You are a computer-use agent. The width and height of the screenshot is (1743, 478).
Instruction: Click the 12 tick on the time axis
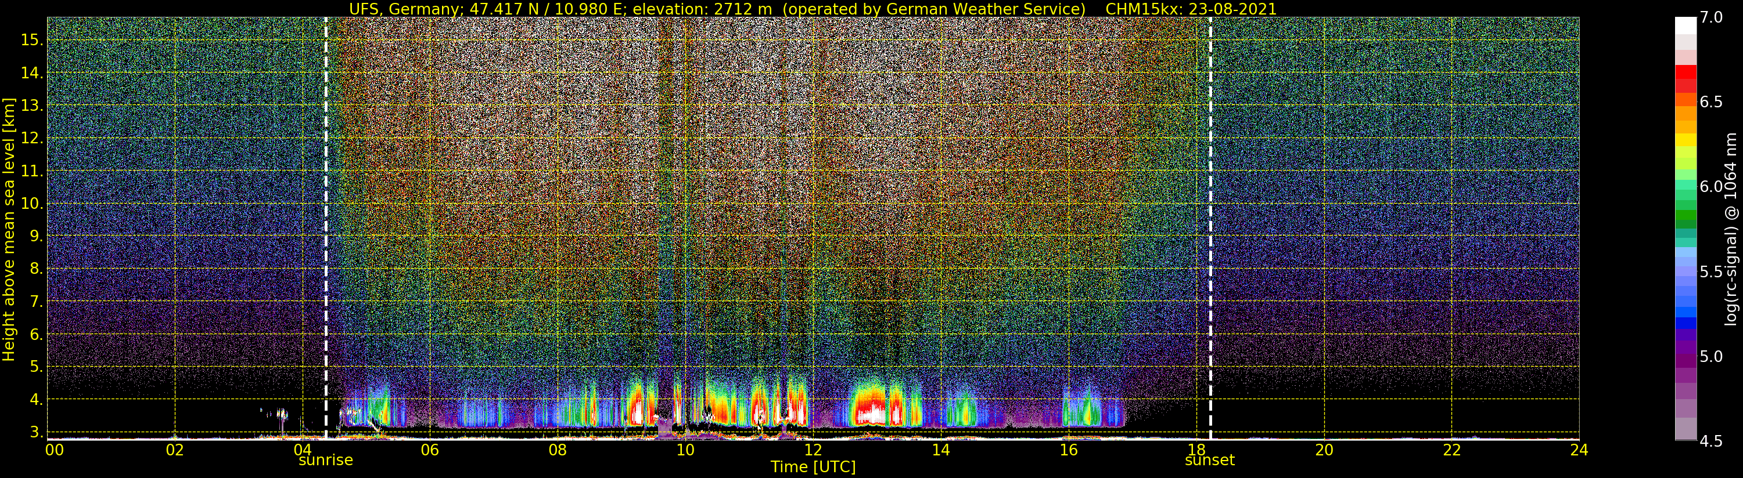[813, 450]
